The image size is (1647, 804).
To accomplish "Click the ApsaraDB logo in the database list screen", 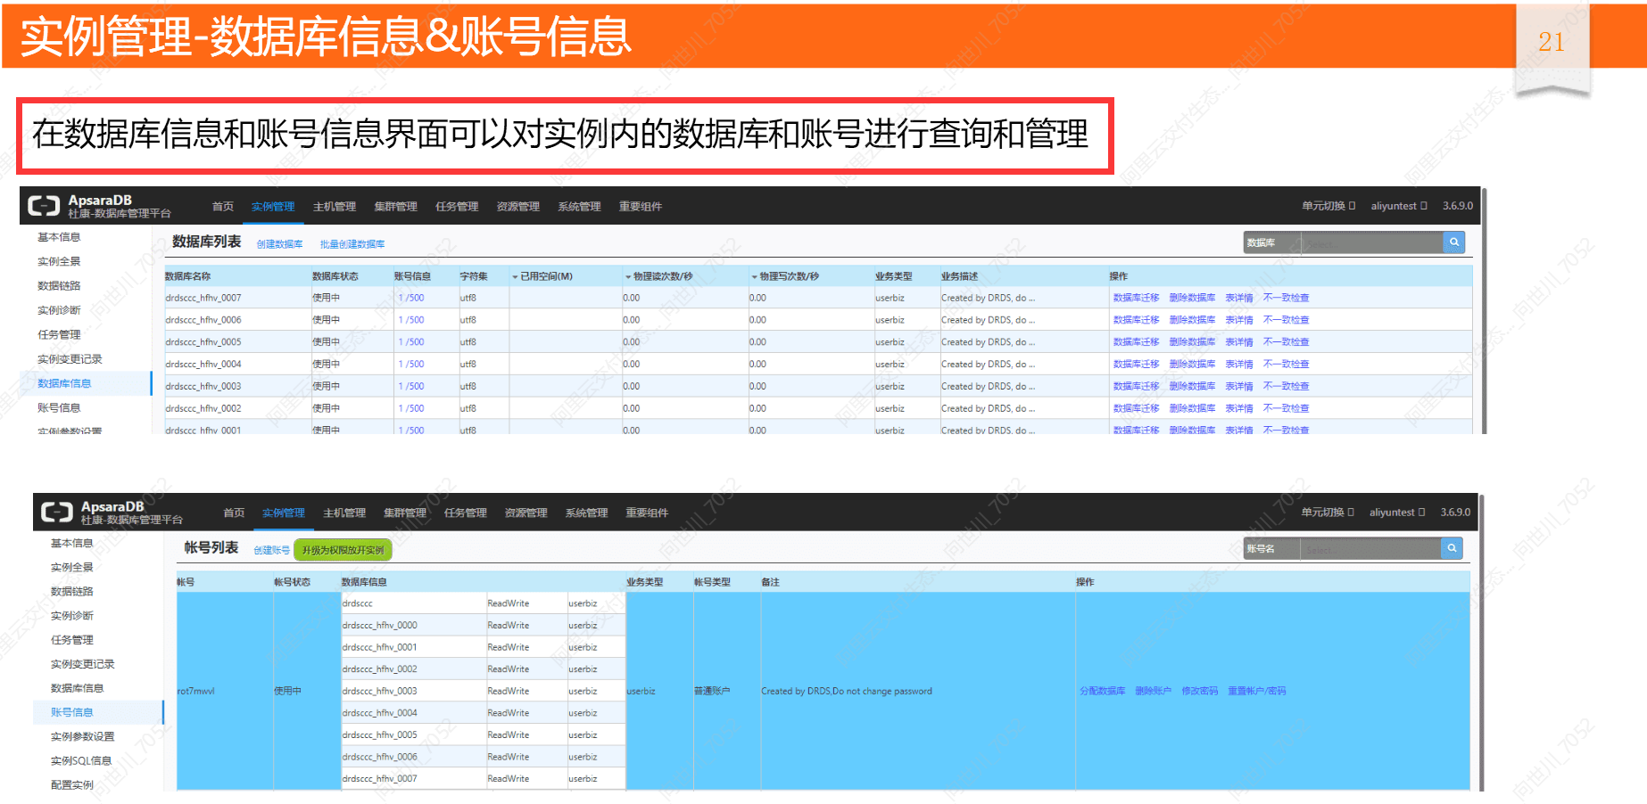I will (44, 206).
